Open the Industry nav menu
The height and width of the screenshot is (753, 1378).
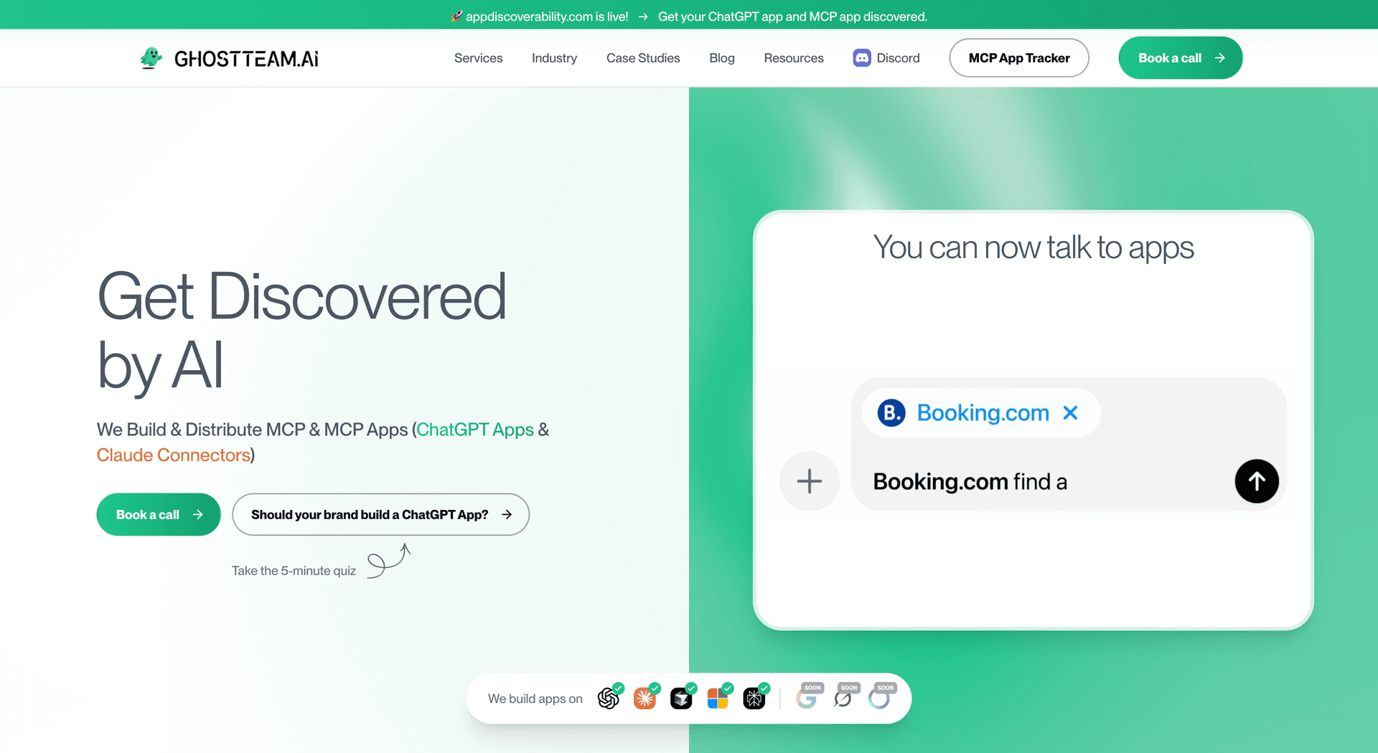[x=554, y=58]
